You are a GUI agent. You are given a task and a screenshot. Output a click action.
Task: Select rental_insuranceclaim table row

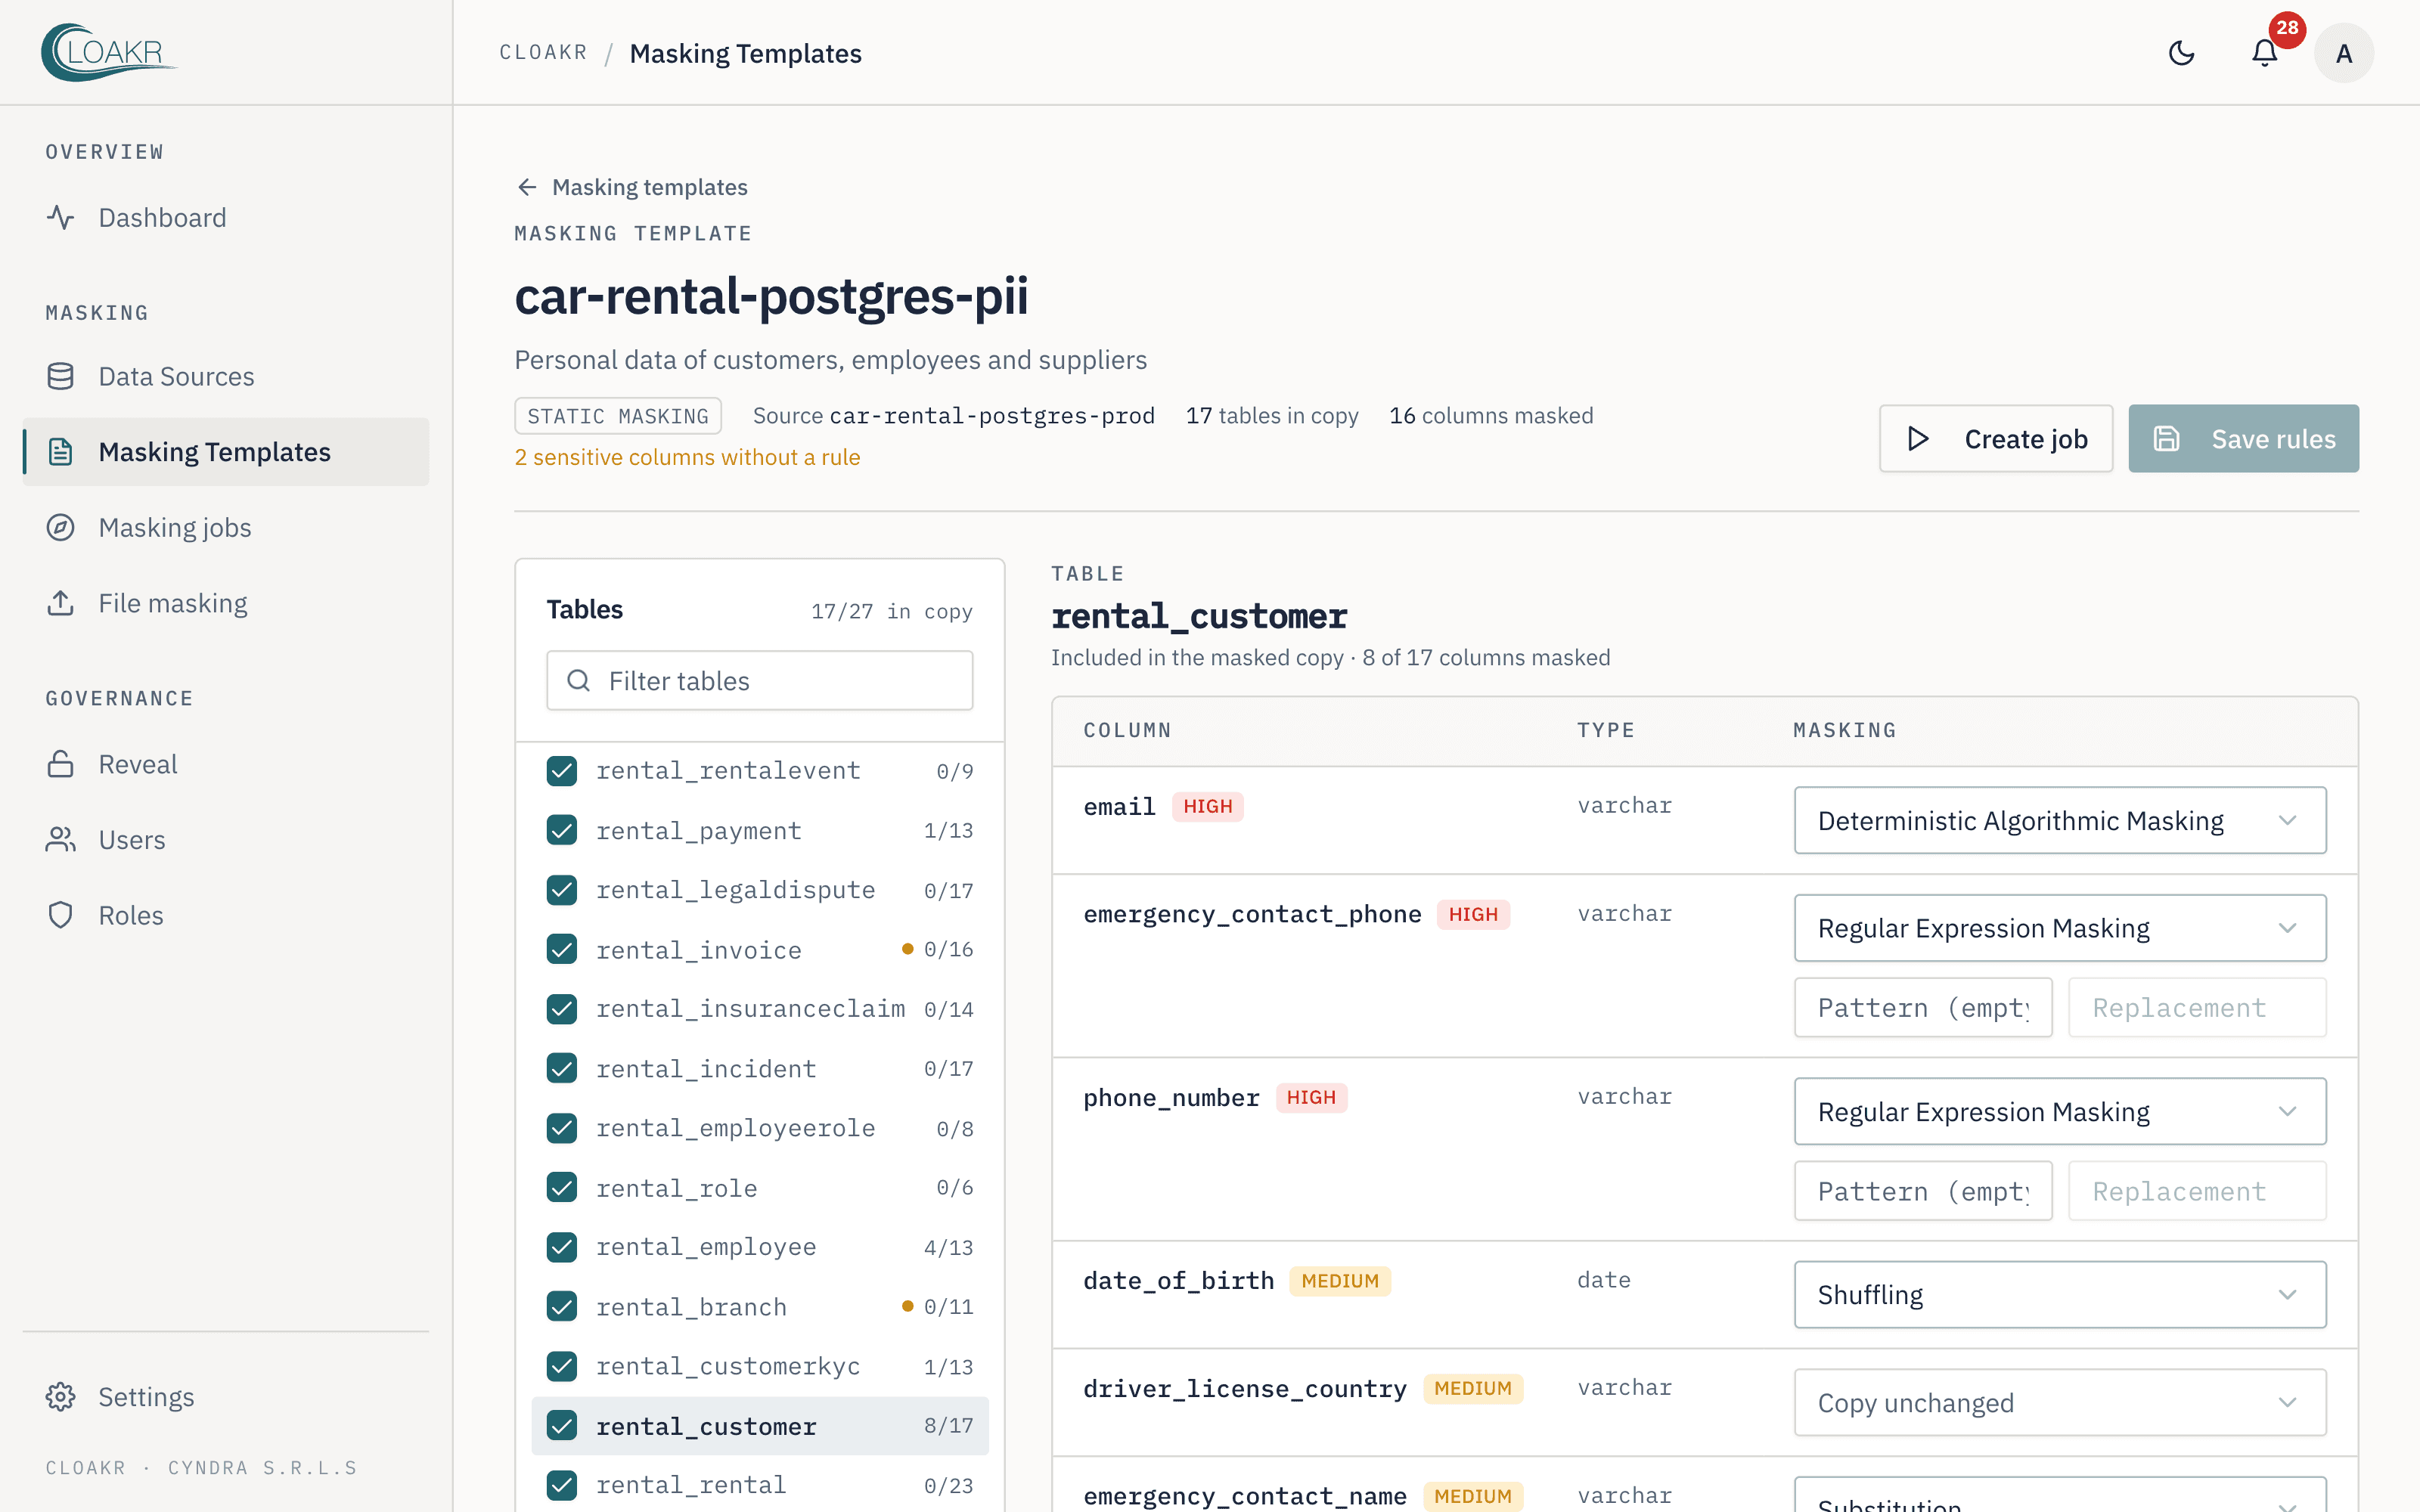(x=759, y=1009)
